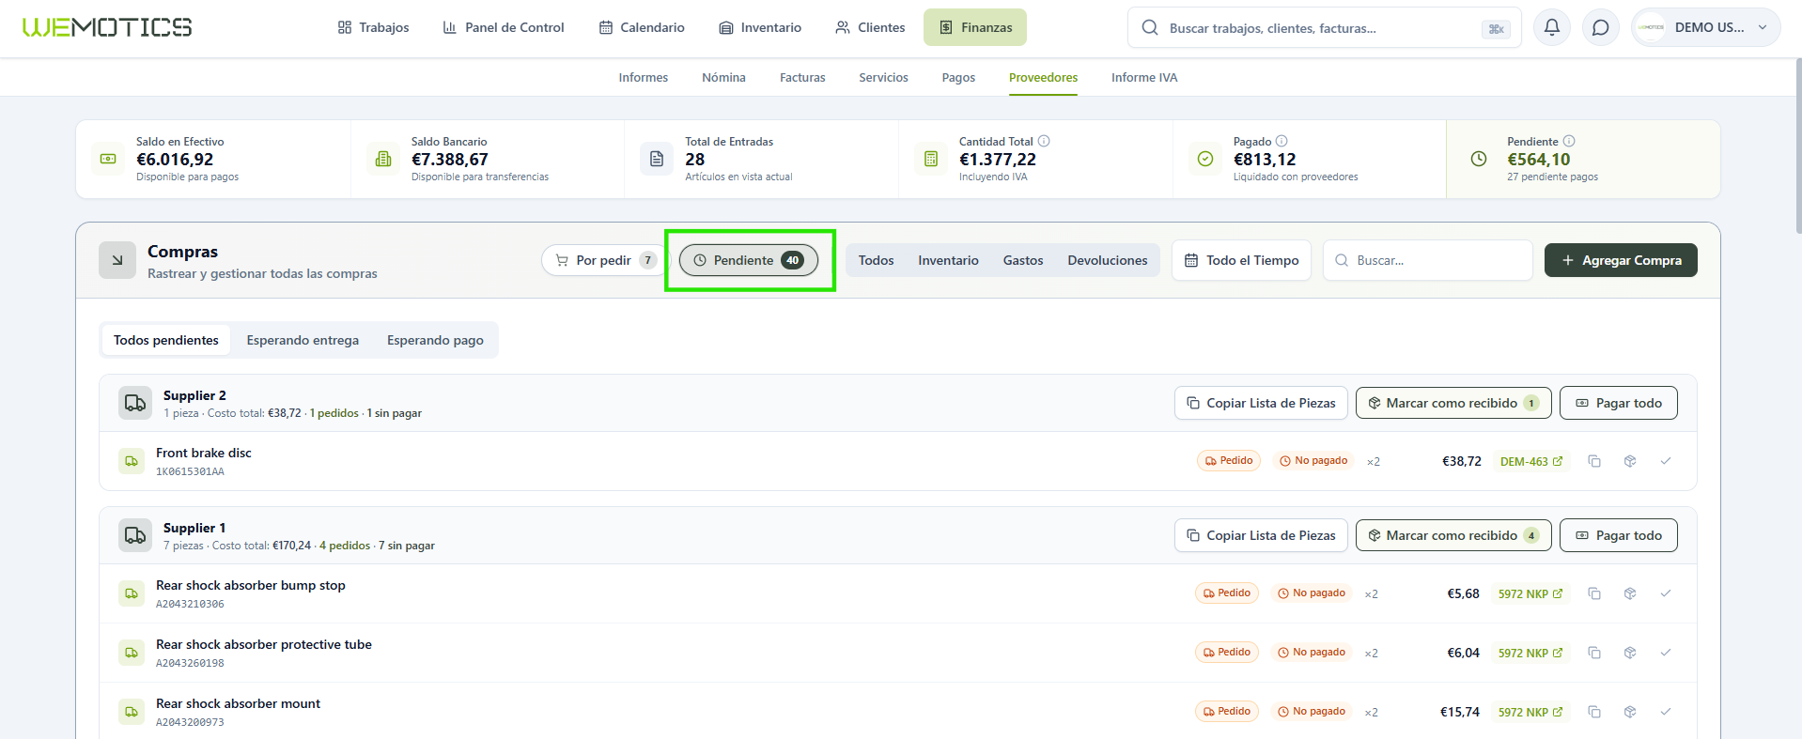The image size is (1802, 739).
Task: Copy the Rear shock absorber mount
Action: click(1594, 712)
